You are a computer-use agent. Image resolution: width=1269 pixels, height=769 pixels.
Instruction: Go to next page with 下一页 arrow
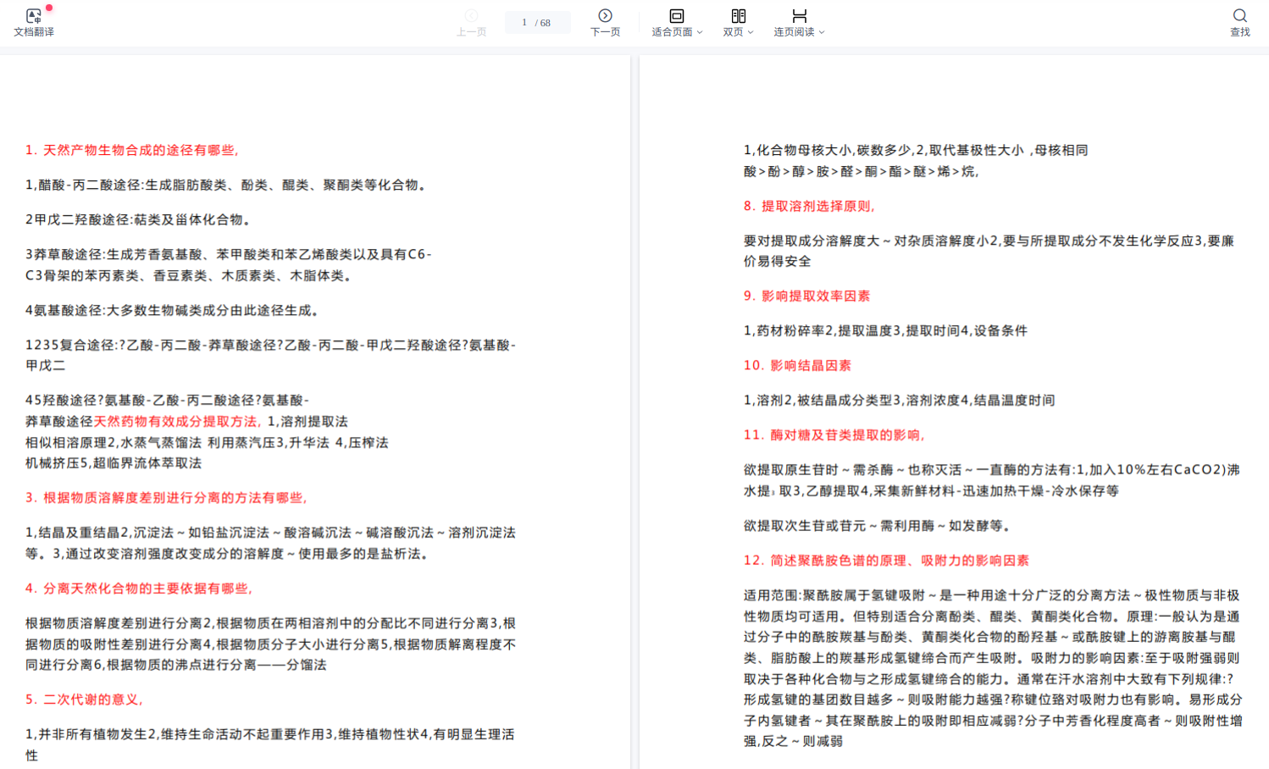605,15
